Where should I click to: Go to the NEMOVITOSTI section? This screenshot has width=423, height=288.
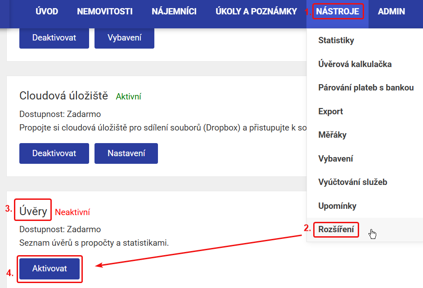coord(105,12)
